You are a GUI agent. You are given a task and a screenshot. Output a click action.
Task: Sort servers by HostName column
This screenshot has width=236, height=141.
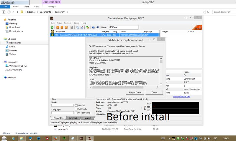click(x=61, y=32)
